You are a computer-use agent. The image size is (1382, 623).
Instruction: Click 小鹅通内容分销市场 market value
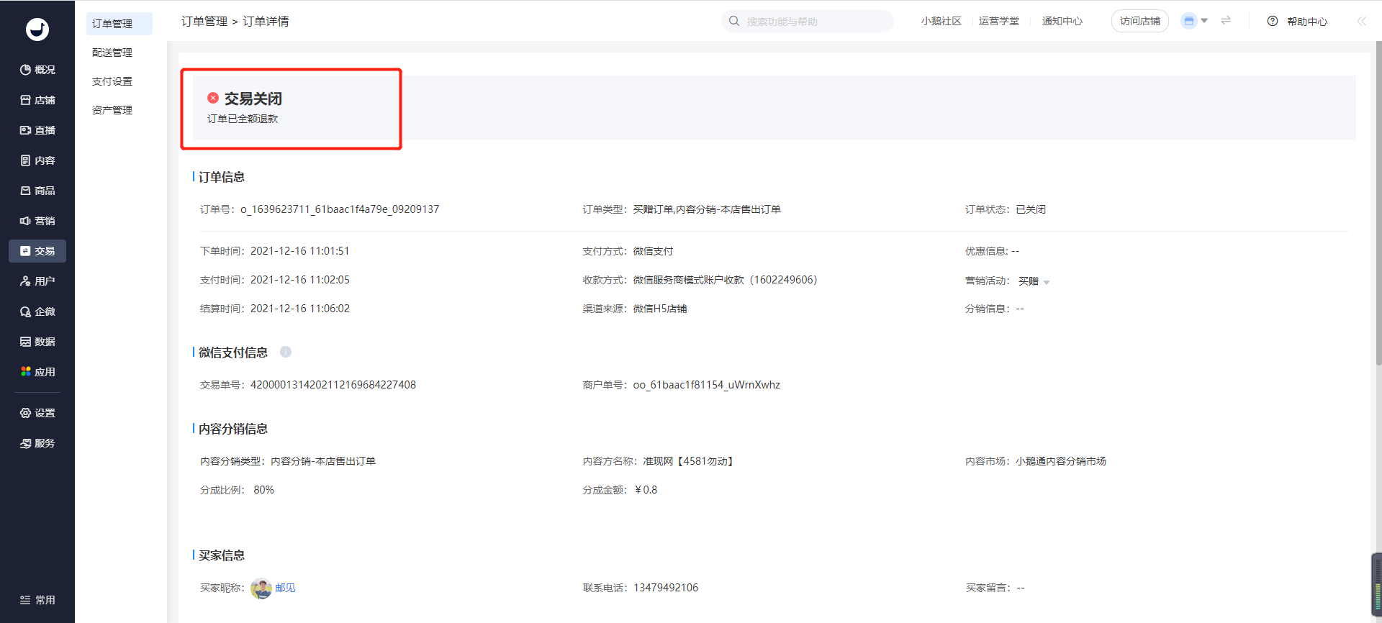tap(1061, 461)
